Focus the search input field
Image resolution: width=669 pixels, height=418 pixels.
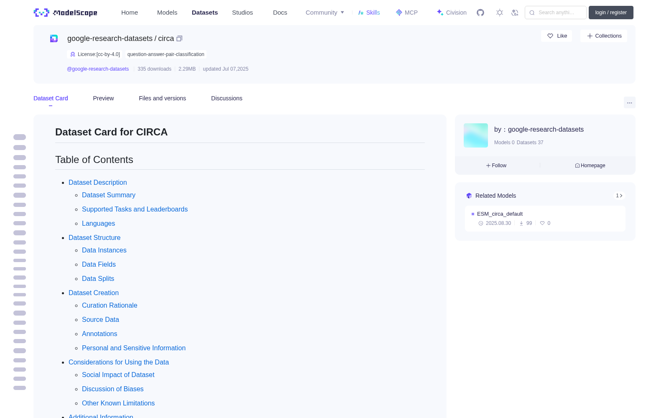point(556,13)
